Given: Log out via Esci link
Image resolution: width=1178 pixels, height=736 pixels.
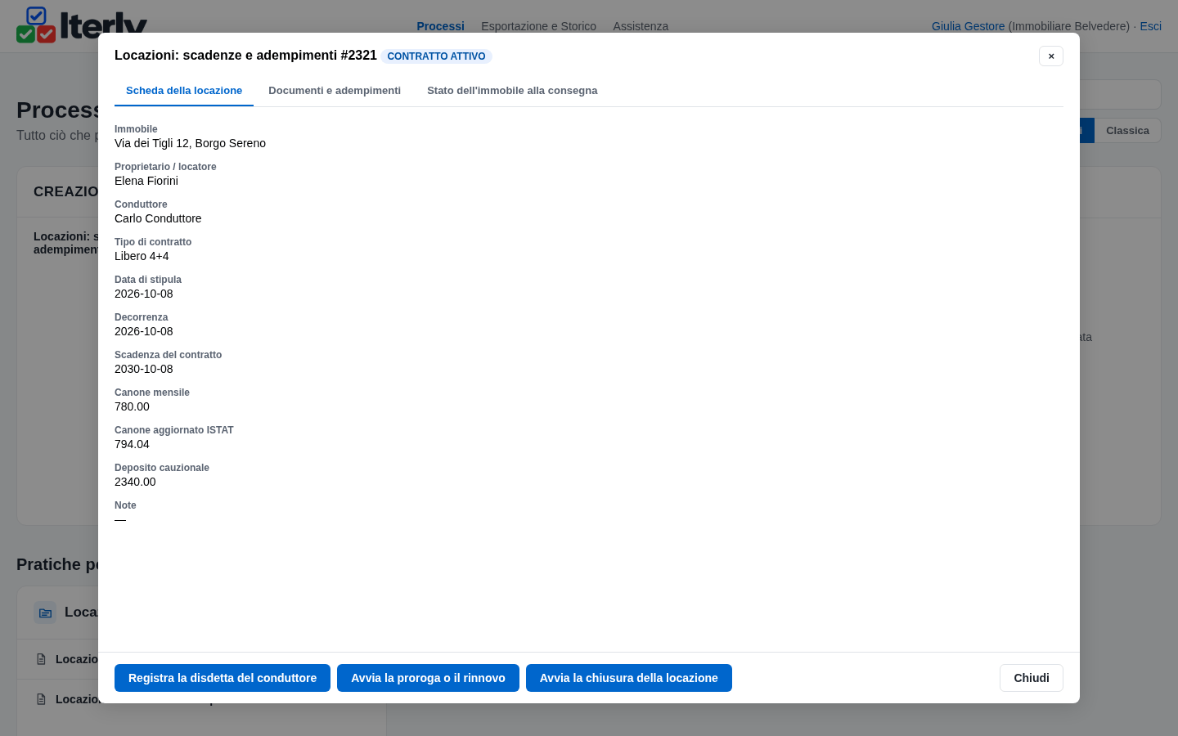Looking at the screenshot, I should (x=1150, y=26).
